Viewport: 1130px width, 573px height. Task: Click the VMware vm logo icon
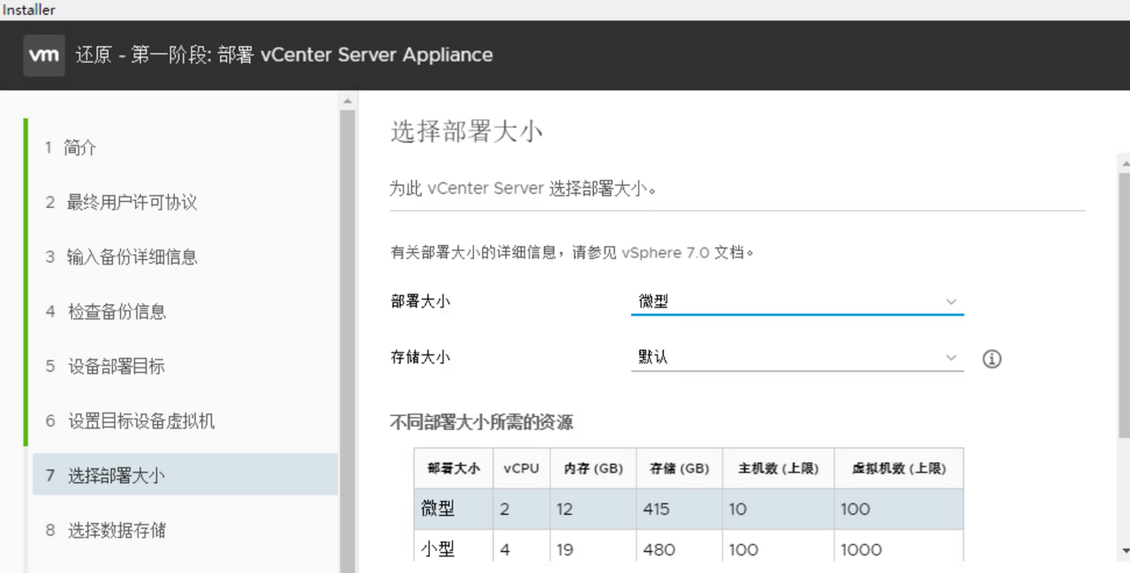44,56
